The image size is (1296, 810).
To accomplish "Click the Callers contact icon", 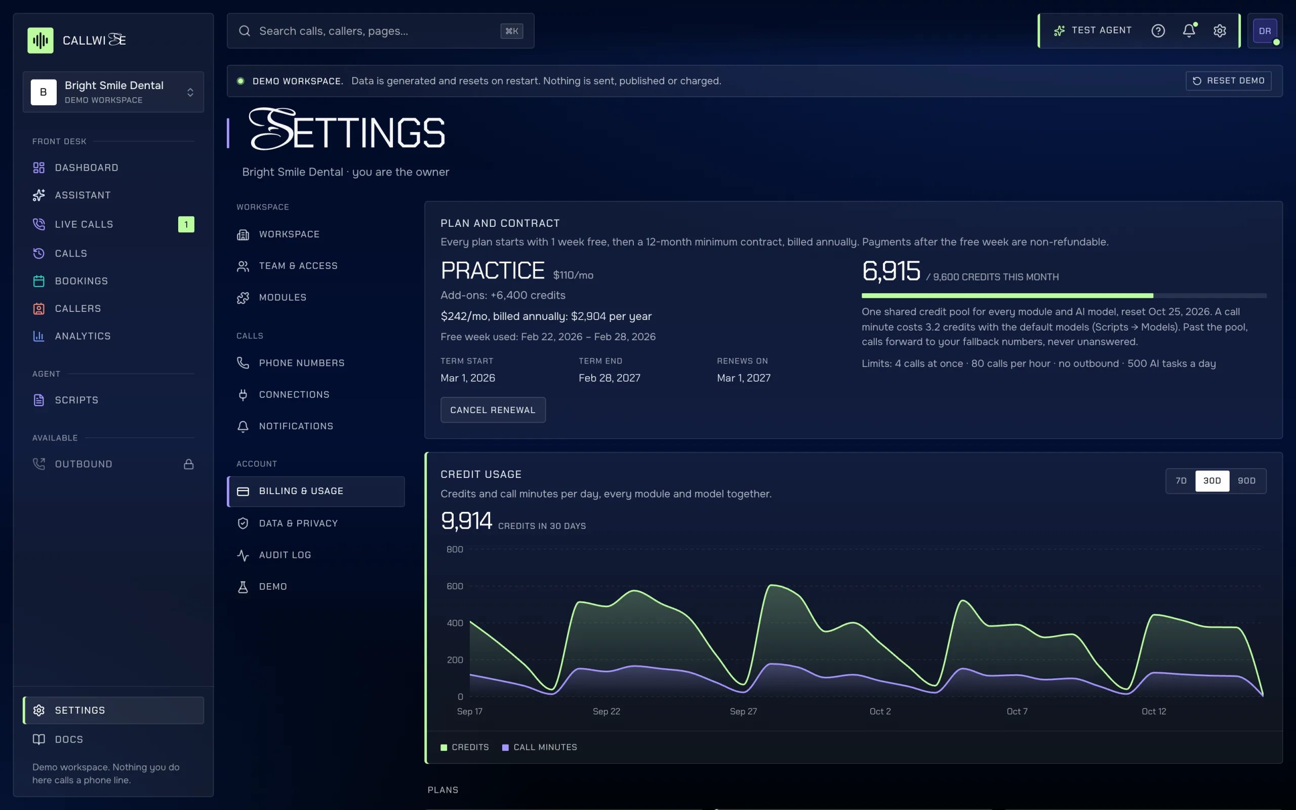I will (x=38, y=309).
